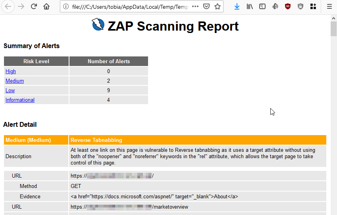Open the uBlock Origin extension
This screenshot has height=215, width=337.
[x=288, y=6]
